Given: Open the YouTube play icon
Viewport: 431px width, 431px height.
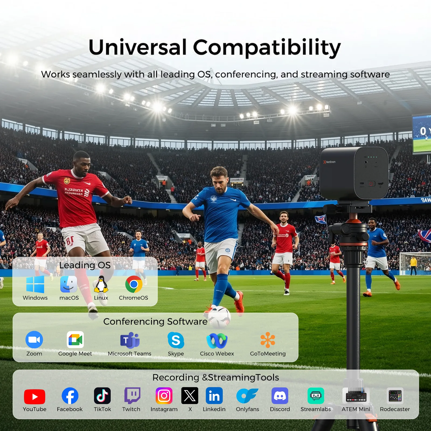Looking at the screenshot, I should tap(34, 397).
